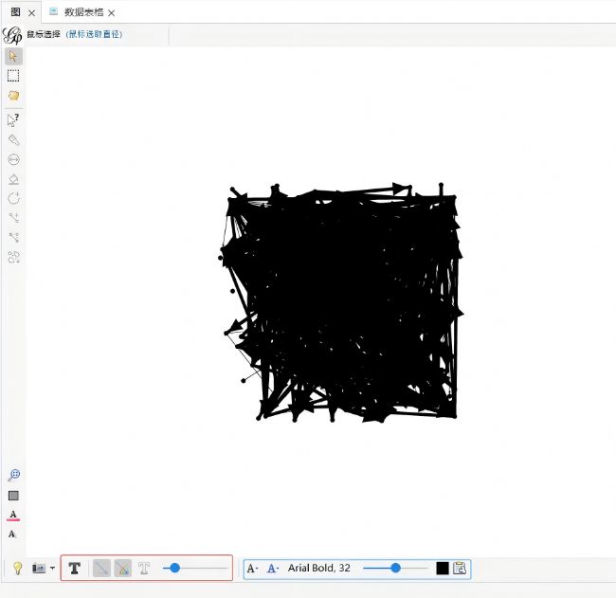Click the 鼠标选取直径 link
616x598 pixels.
(x=94, y=34)
